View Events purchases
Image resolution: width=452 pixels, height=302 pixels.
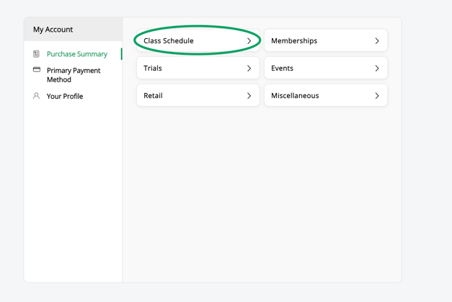(282, 68)
